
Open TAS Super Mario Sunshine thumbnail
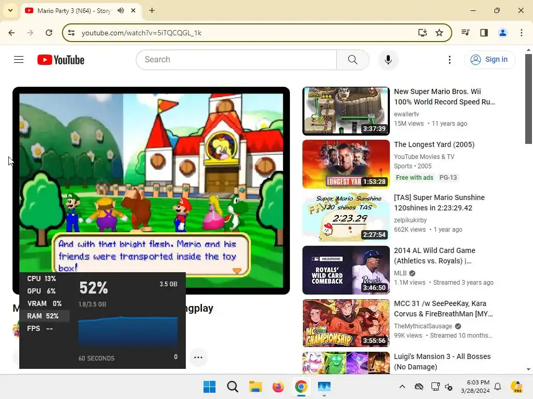(346, 217)
